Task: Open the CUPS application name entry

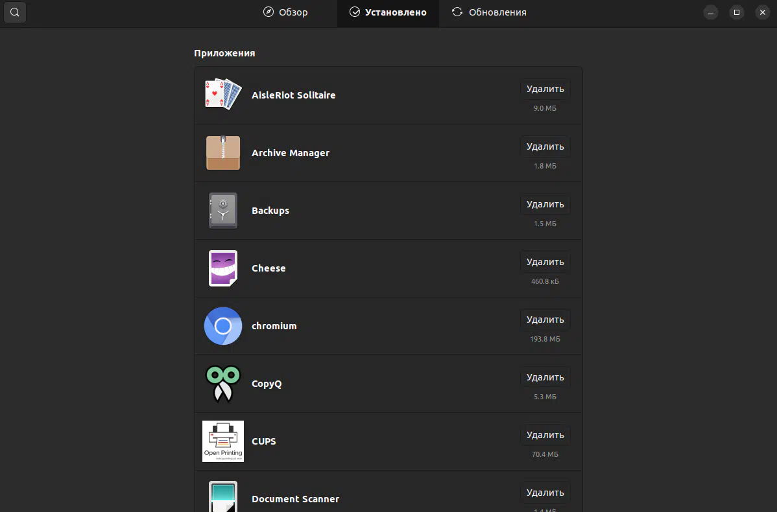Action: pos(264,441)
